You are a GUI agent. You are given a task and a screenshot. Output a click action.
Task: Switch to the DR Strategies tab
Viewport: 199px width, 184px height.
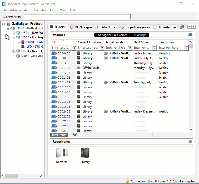[x=81, y=27]
